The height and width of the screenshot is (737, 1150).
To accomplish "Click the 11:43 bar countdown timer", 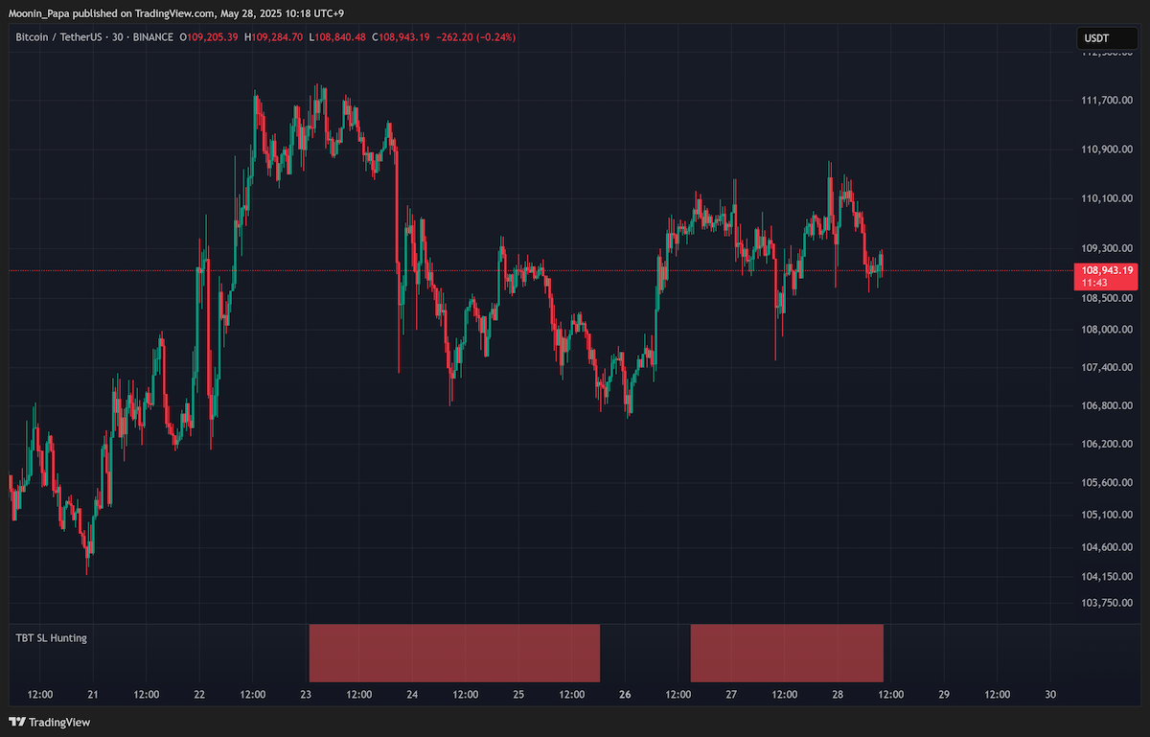I will click(x=1094, y=283).
